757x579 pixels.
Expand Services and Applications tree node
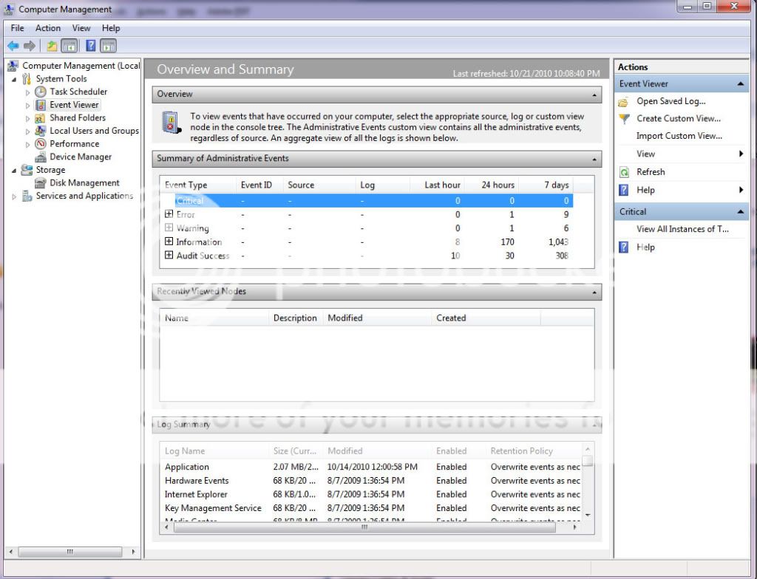(x=14, y=196)
